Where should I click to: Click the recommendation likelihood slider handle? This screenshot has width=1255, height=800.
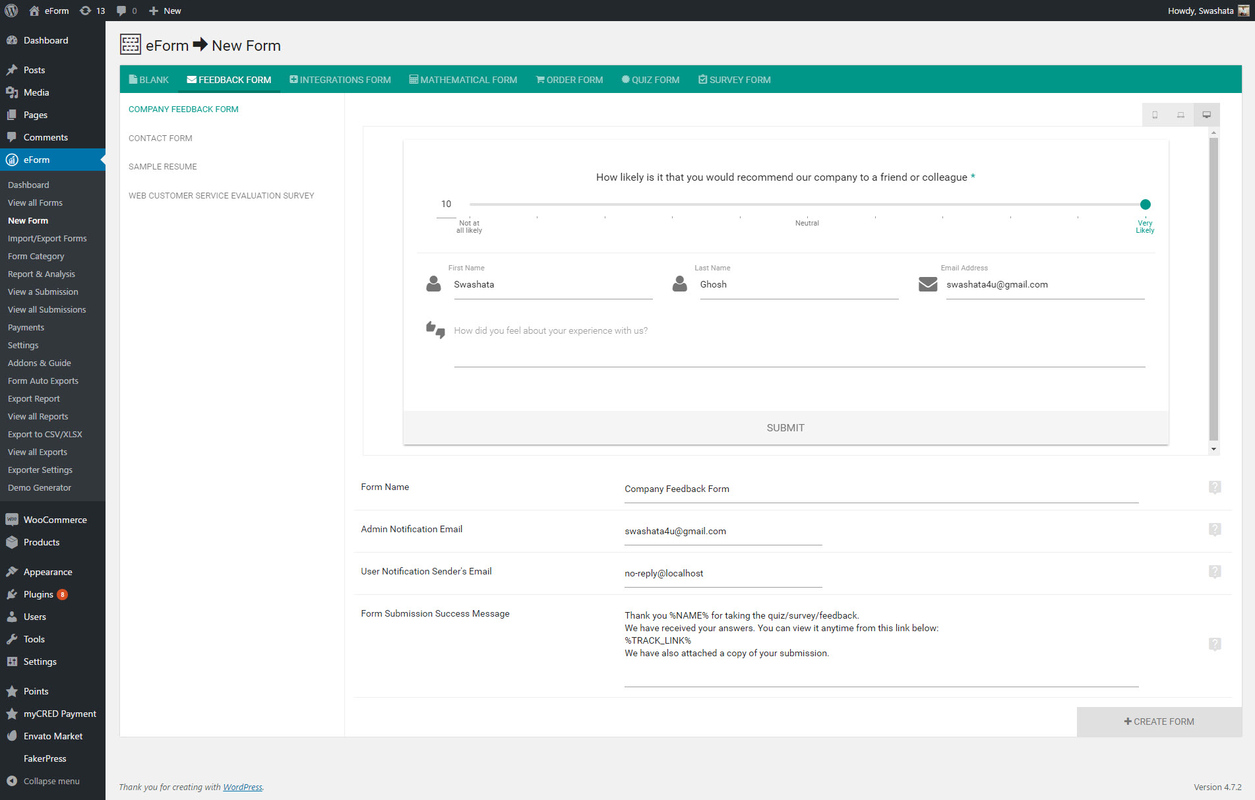1145,204
